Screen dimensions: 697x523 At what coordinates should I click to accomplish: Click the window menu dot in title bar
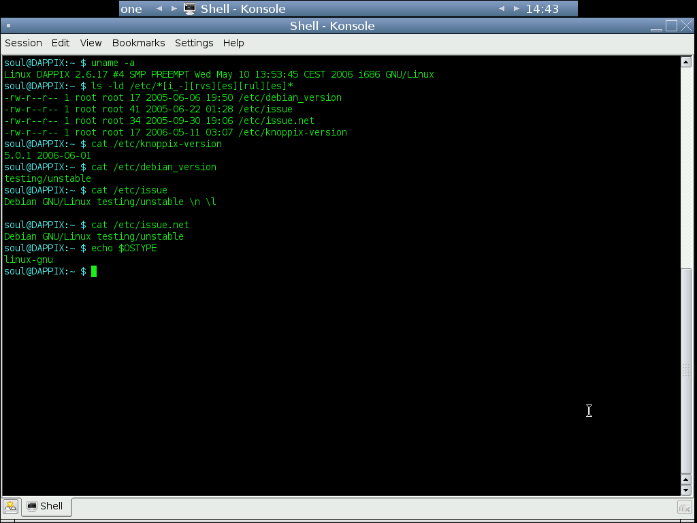[x=8, y=26]
